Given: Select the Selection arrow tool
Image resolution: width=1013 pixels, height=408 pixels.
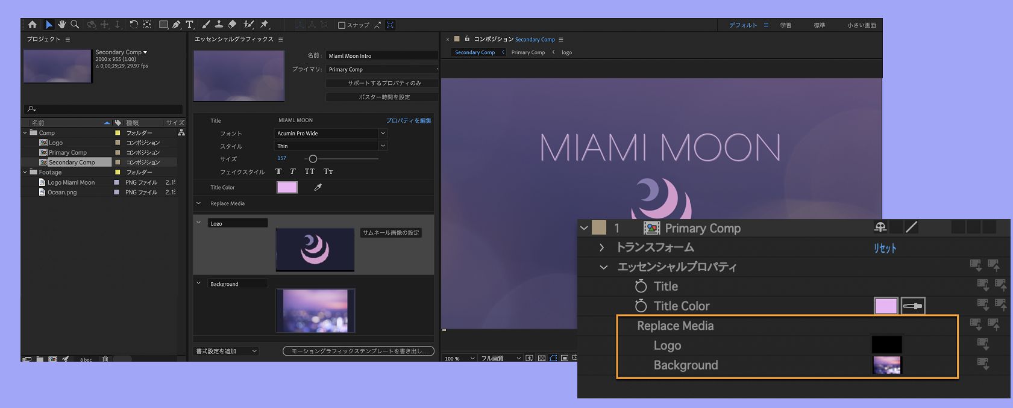Looking at the screenshot, I should click(x=49, y=25).
